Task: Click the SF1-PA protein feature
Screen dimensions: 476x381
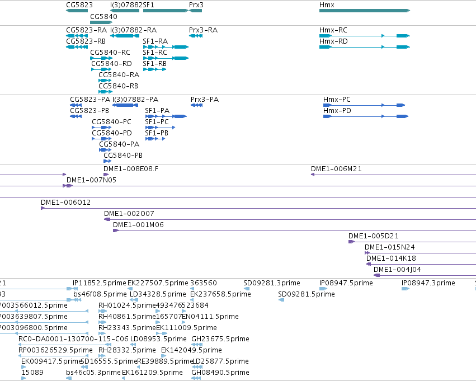Action: tap(166, 116)
